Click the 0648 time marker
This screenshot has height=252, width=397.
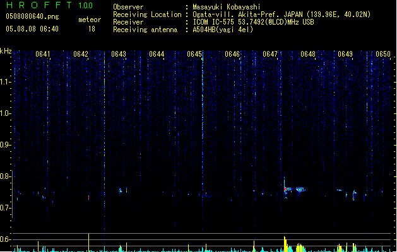(x=308, y=54)
